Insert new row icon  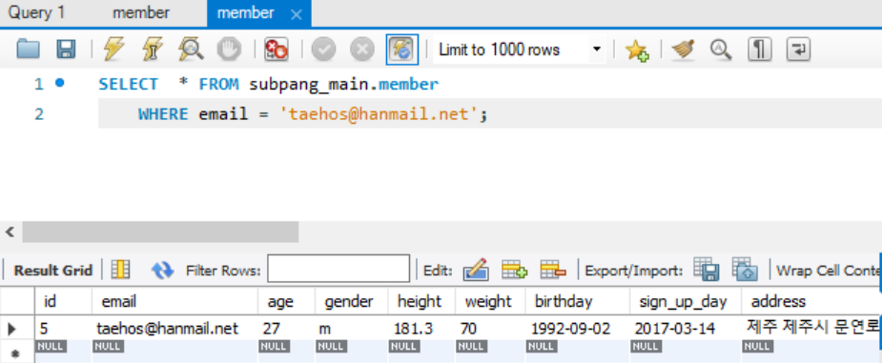point(514,271)
